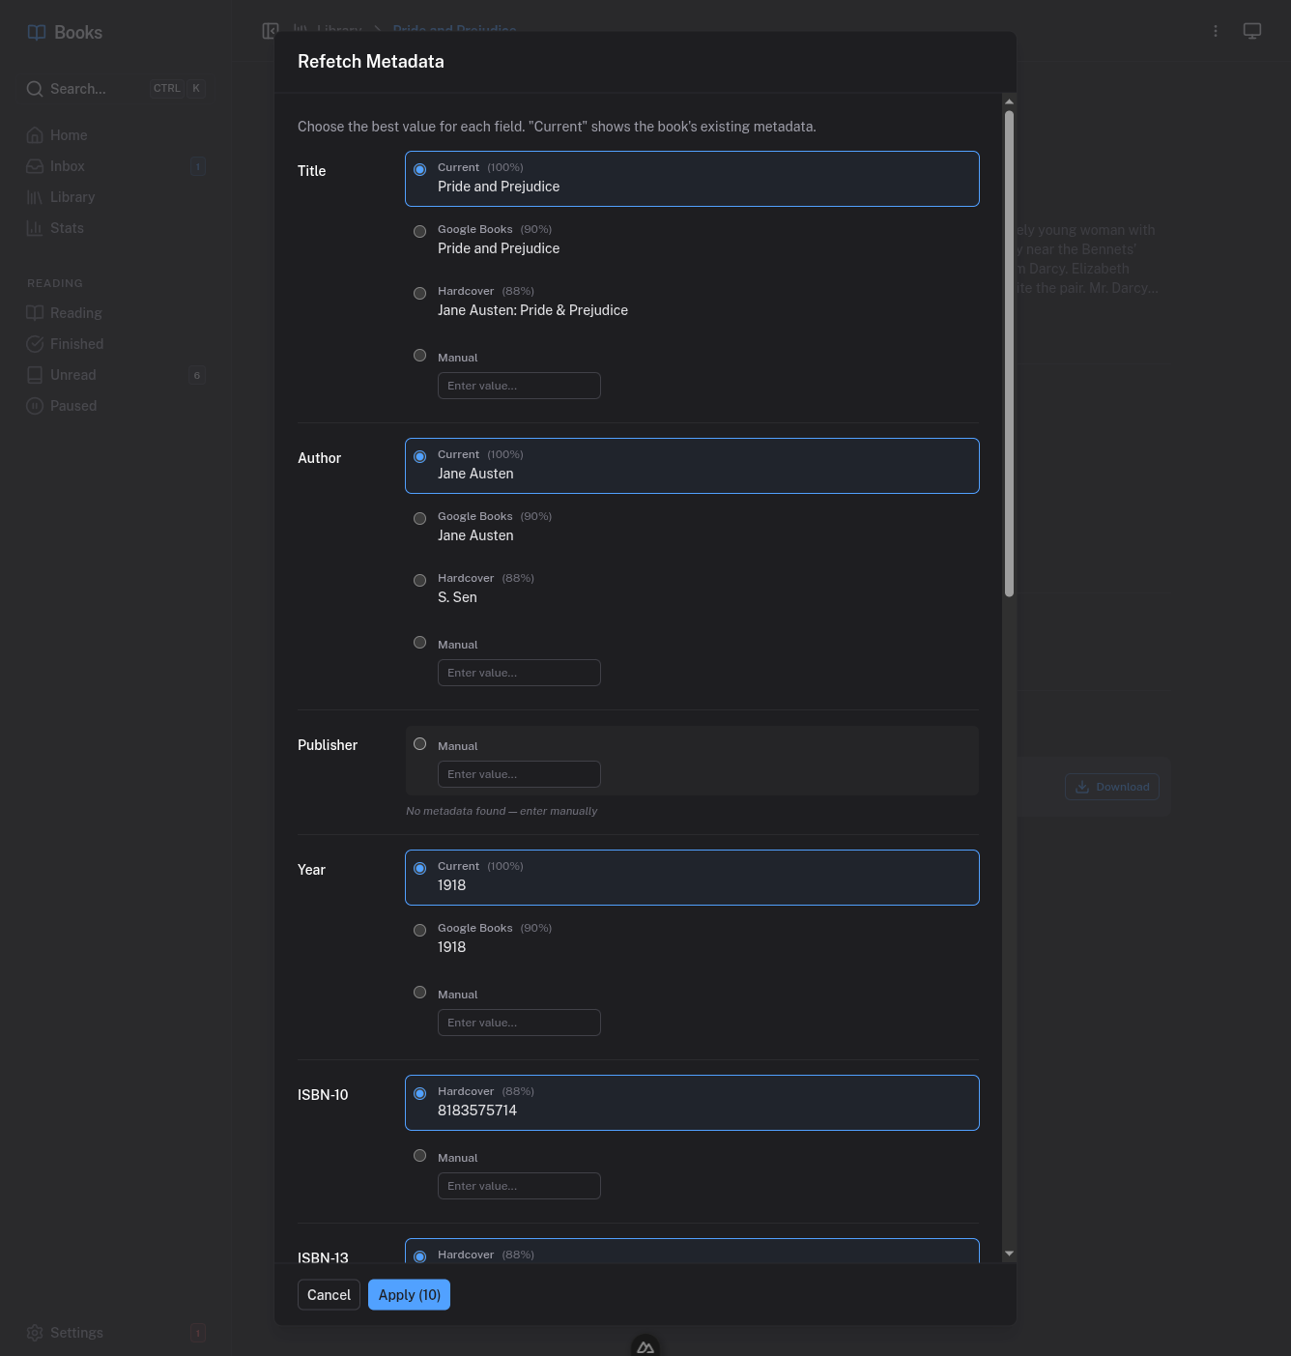This screenshot has width=1291, height=1356.
Task: Open the Reading list
Action: (74, 312)
